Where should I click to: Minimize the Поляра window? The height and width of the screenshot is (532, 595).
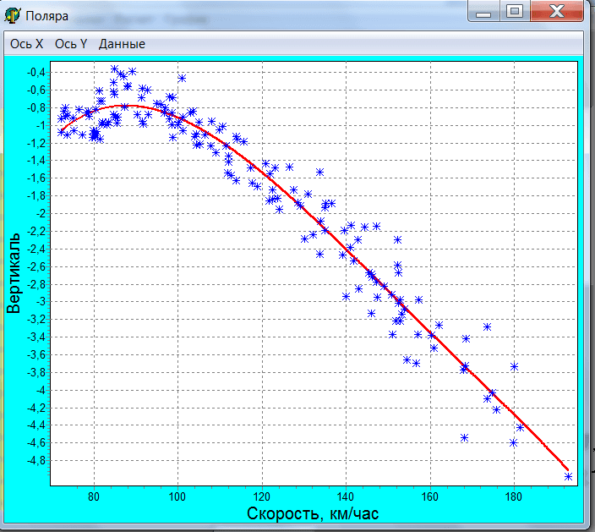click(483, 11)
